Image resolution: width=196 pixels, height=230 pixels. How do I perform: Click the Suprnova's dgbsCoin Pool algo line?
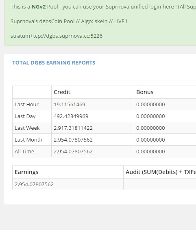point(69,21)
